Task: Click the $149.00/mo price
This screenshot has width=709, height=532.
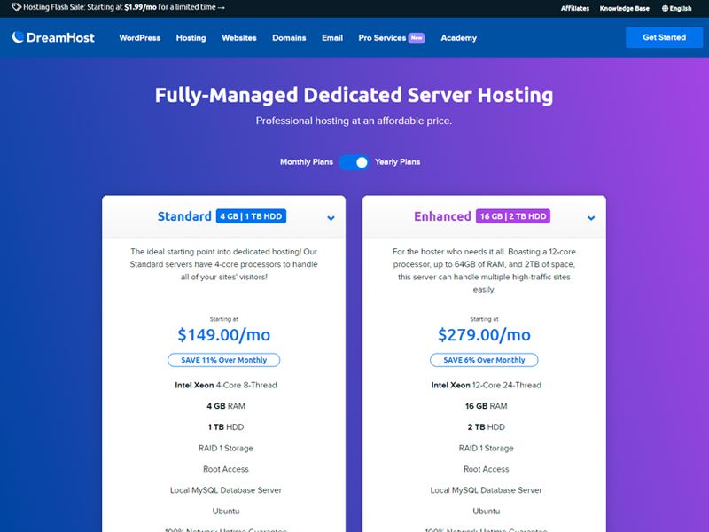Action: click(224, 335)
